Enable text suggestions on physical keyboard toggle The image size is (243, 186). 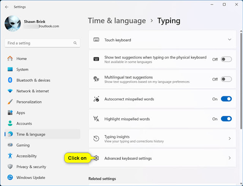point(226,59)
